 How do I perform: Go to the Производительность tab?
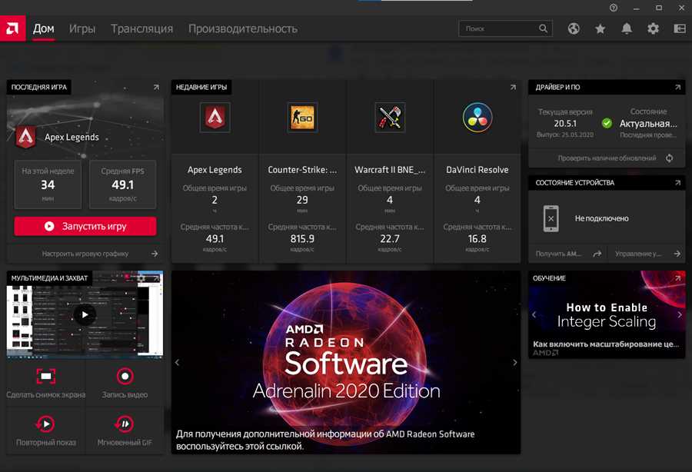click(x=243, y=28)
